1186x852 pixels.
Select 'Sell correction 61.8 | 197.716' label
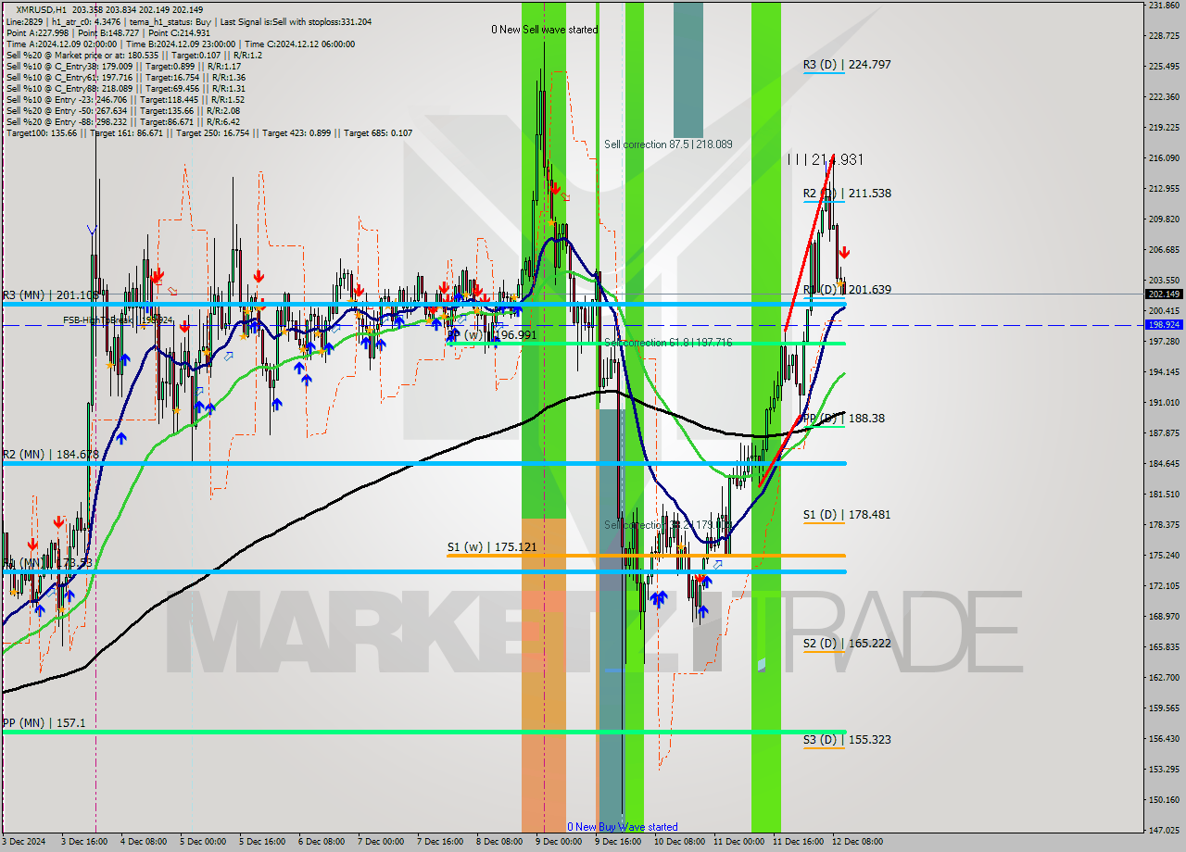coord(668,343)
